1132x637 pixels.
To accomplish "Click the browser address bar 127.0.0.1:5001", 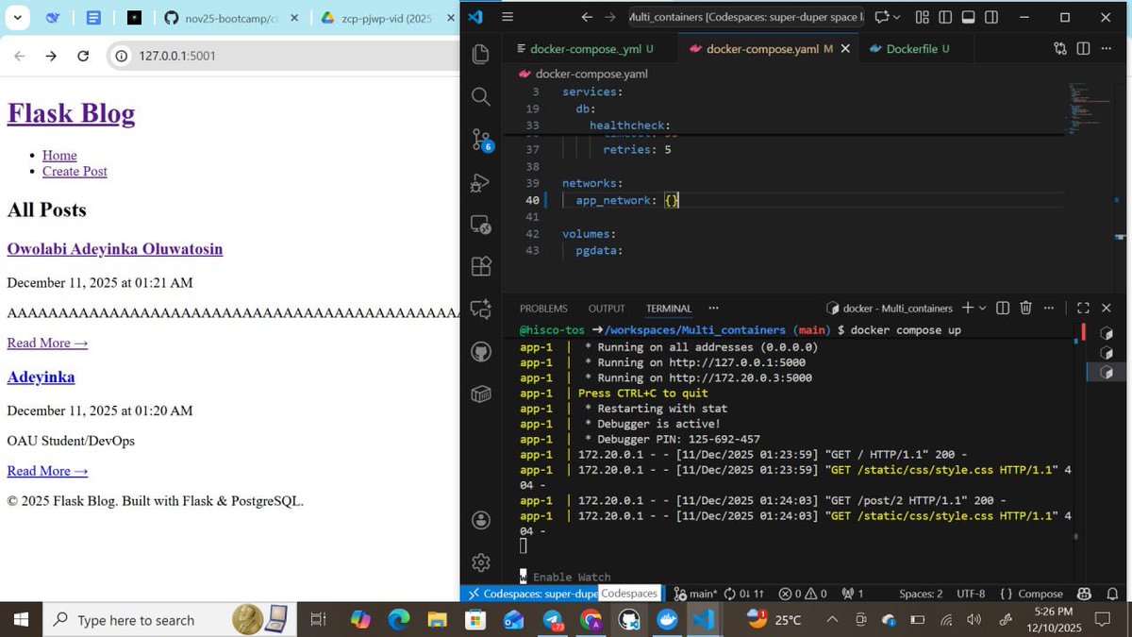I will 283,56.
